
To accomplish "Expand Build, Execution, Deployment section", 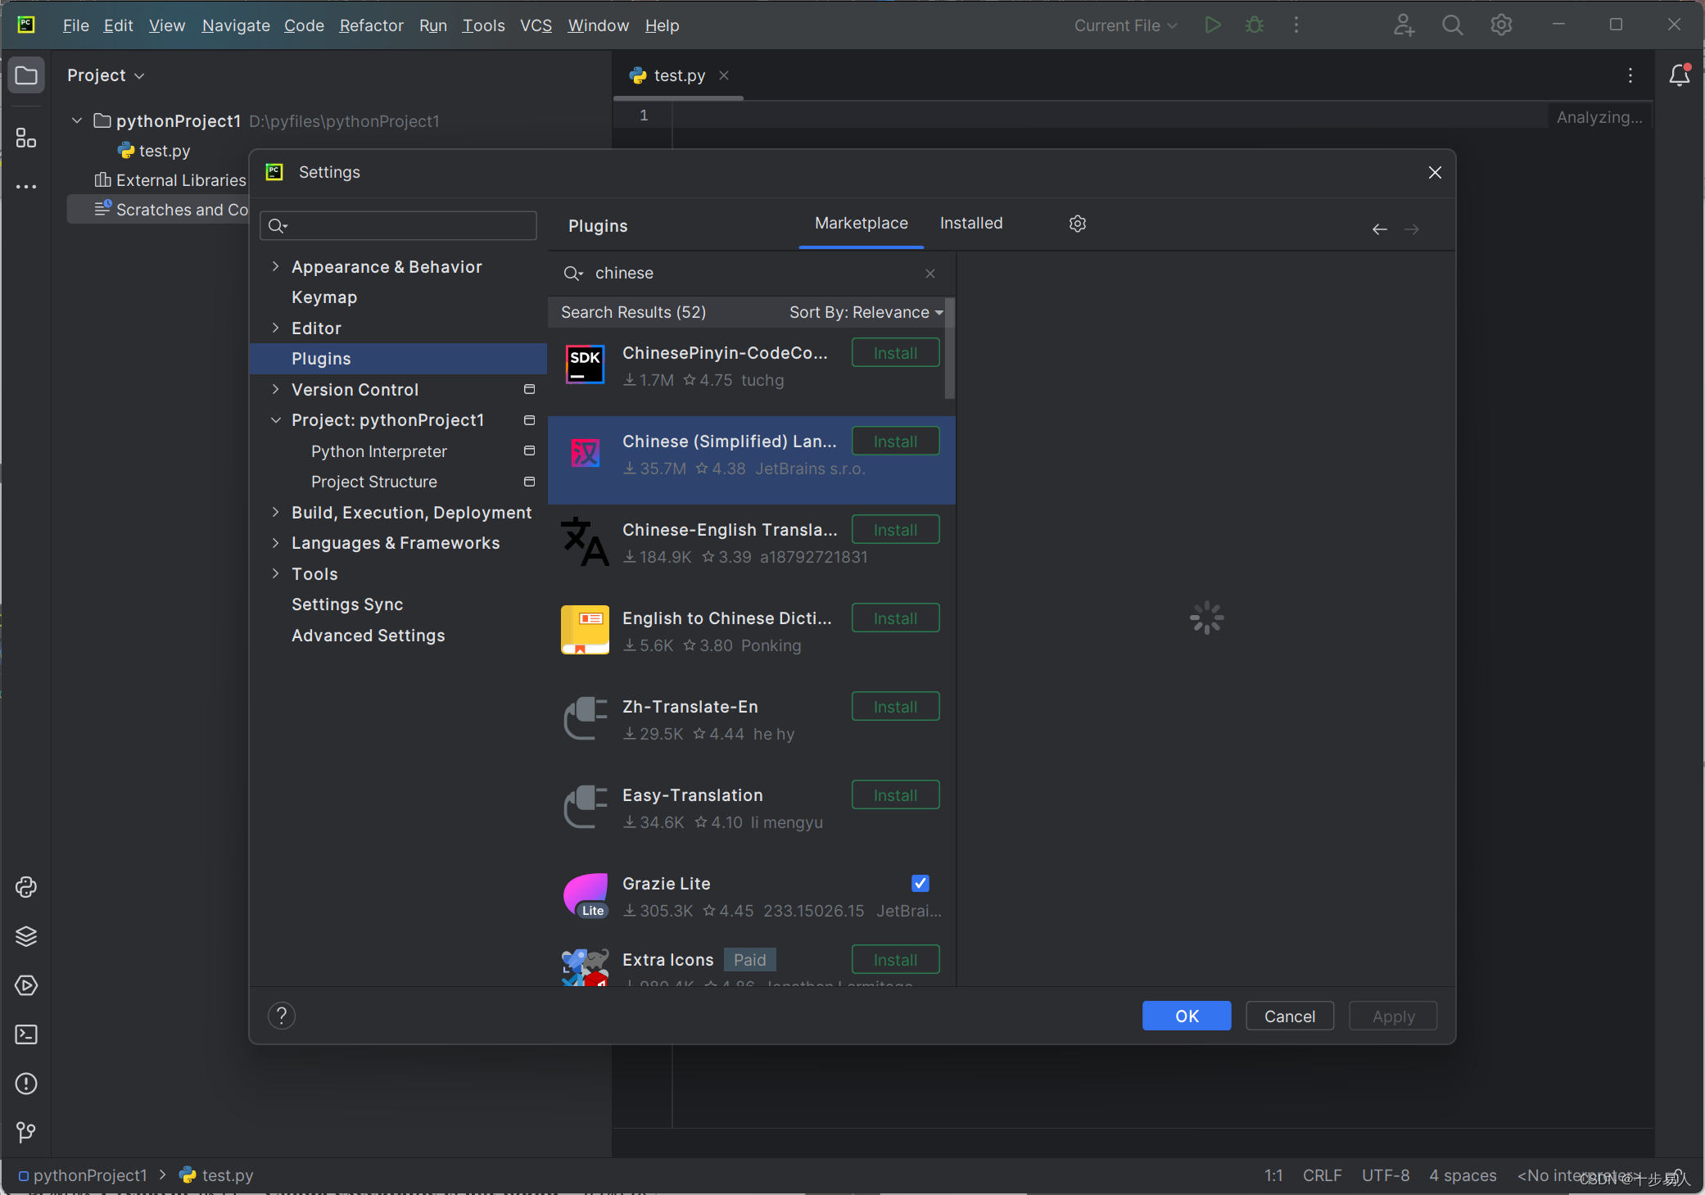I will (x=276, y=512).
